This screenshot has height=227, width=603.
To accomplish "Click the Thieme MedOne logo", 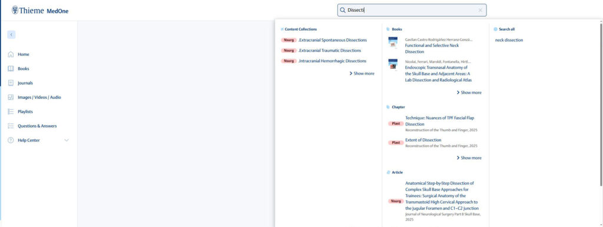I will [40, 11].
